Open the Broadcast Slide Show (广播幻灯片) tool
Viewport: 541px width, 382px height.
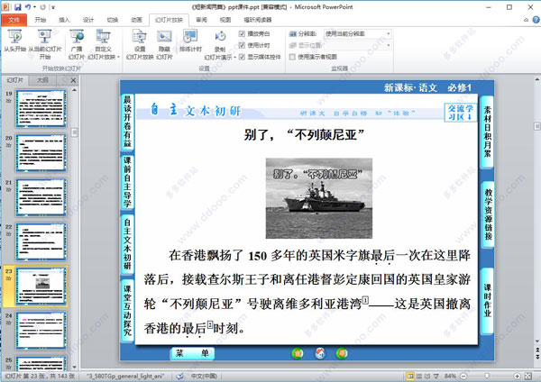point(77,44)
